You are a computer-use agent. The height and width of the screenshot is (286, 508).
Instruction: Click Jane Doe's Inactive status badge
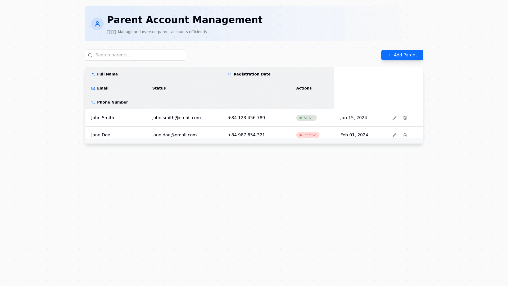(x=308, y=135)
